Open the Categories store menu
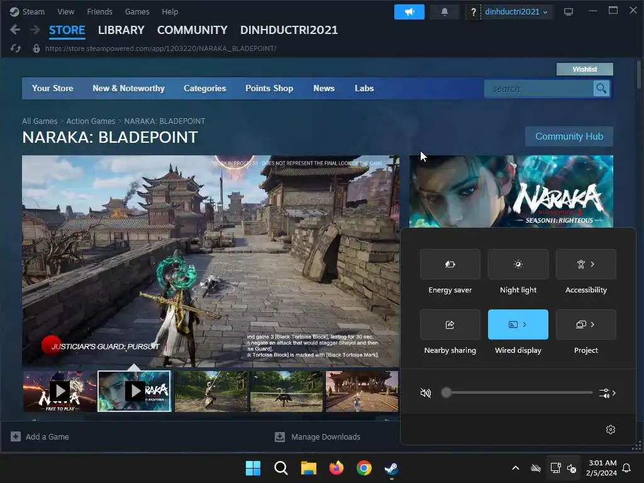This screenshot has width=644, height=483. pos(205,88)
